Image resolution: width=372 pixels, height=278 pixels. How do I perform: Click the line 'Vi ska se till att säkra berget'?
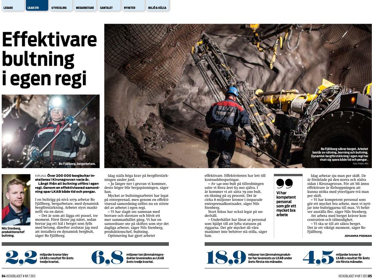(x=336, y=224)
